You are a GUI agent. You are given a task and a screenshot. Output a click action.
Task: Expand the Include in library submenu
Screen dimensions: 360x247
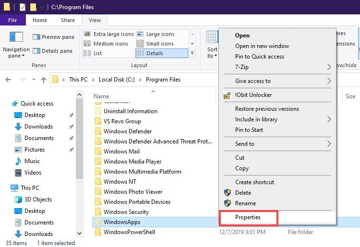277,119
